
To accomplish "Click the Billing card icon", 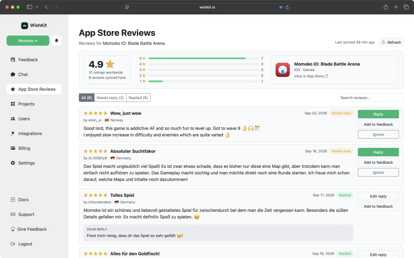I will (13, 148).
